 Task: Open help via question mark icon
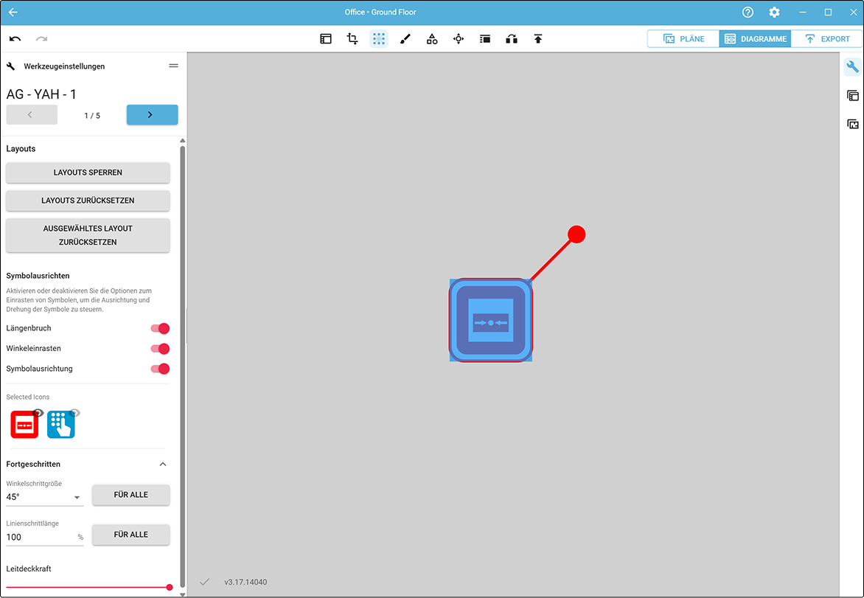click(748, 12)
